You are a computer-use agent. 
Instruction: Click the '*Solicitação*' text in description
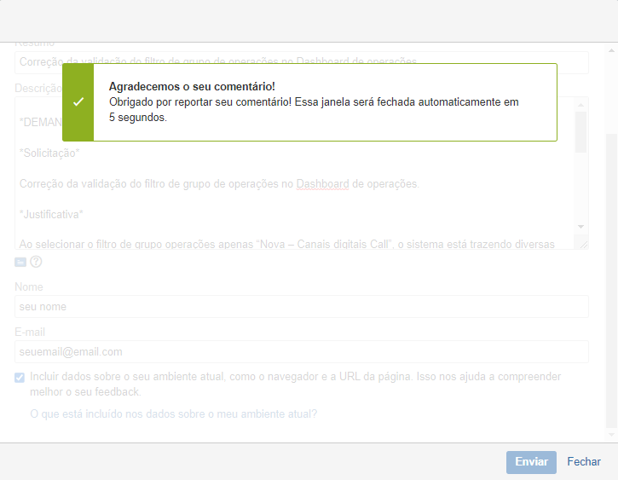[49, 153]
